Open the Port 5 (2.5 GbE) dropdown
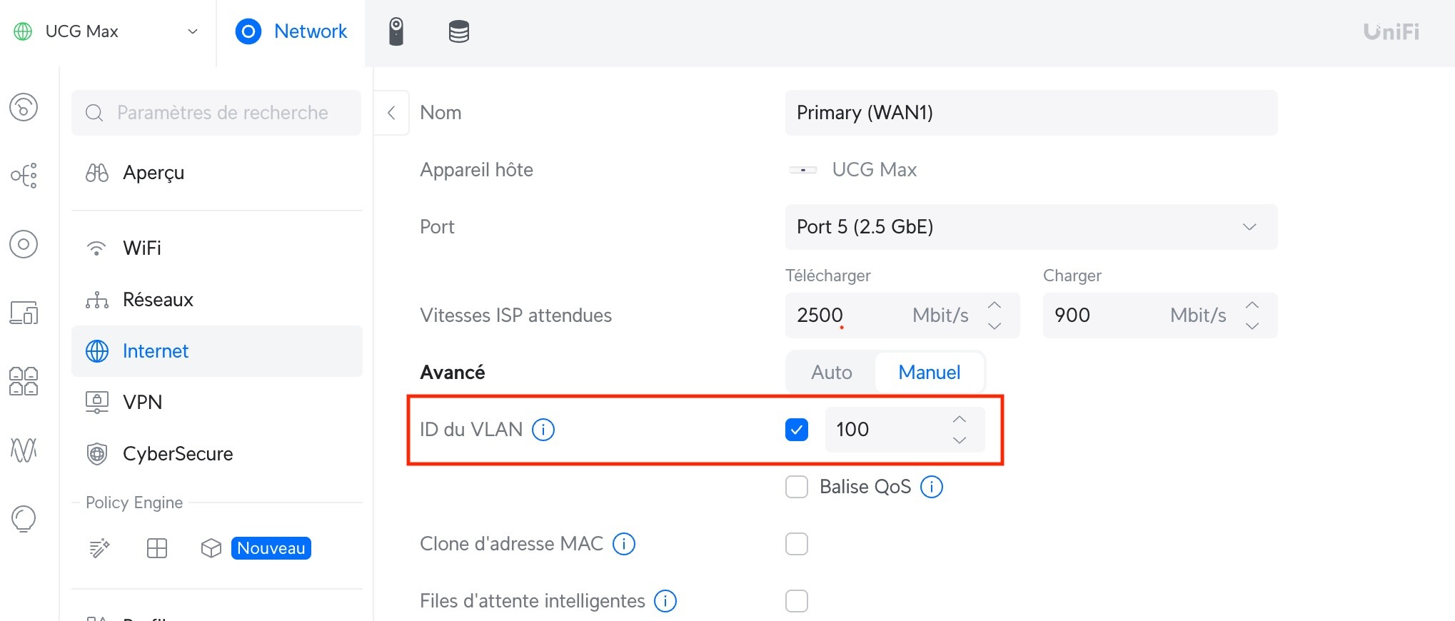Image resolution: width=1455 pixels, height=621 pixels. 1031,227
